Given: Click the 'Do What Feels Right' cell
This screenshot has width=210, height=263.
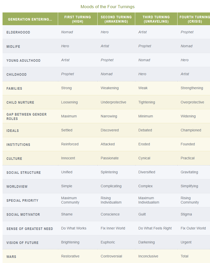Looking at the screenshot, I should pos(155,228).
